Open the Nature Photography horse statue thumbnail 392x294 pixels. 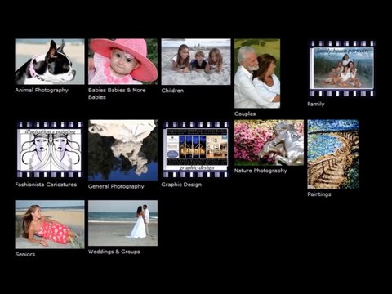269,143
